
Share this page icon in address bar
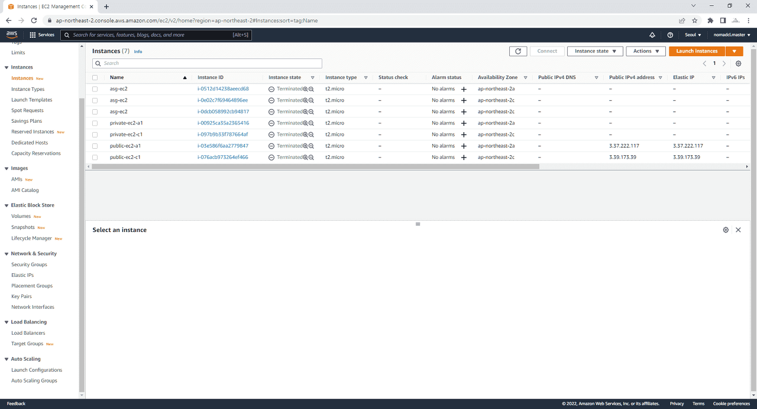click(x=682, y=20)
